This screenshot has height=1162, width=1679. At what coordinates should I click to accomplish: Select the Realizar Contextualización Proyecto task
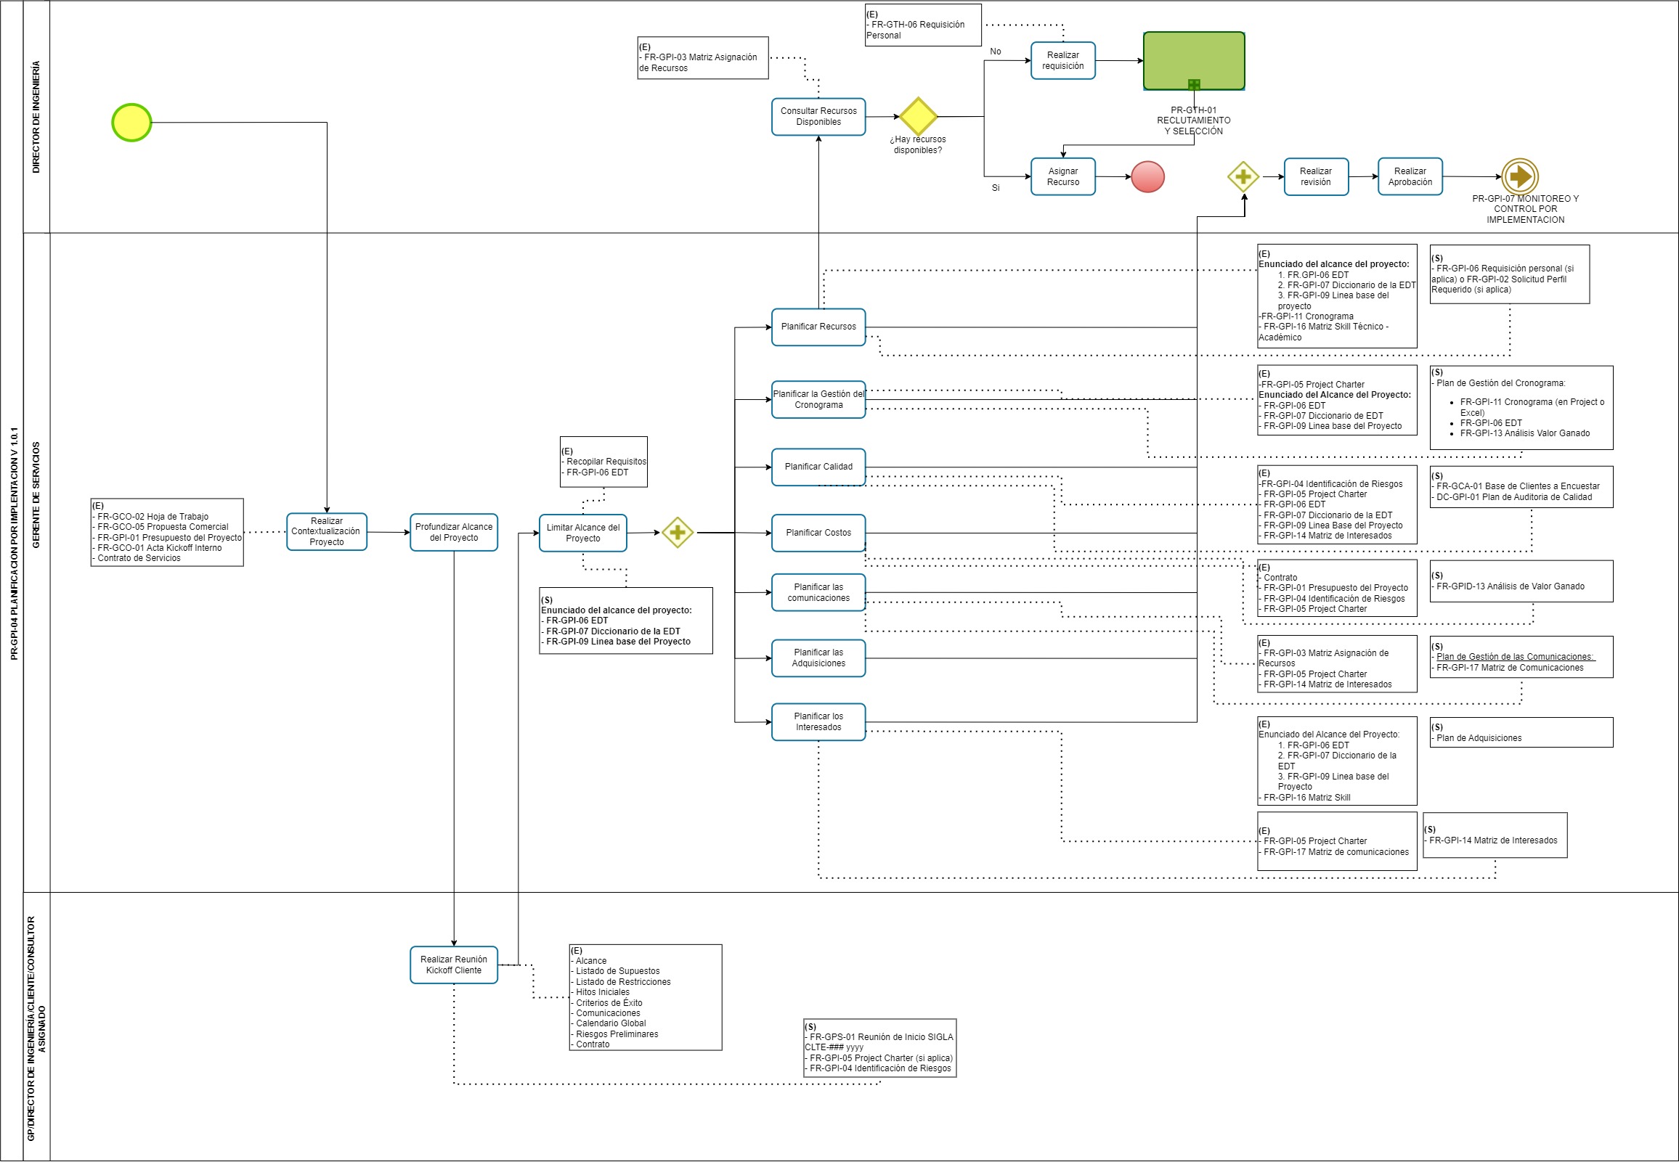(326, 532)
